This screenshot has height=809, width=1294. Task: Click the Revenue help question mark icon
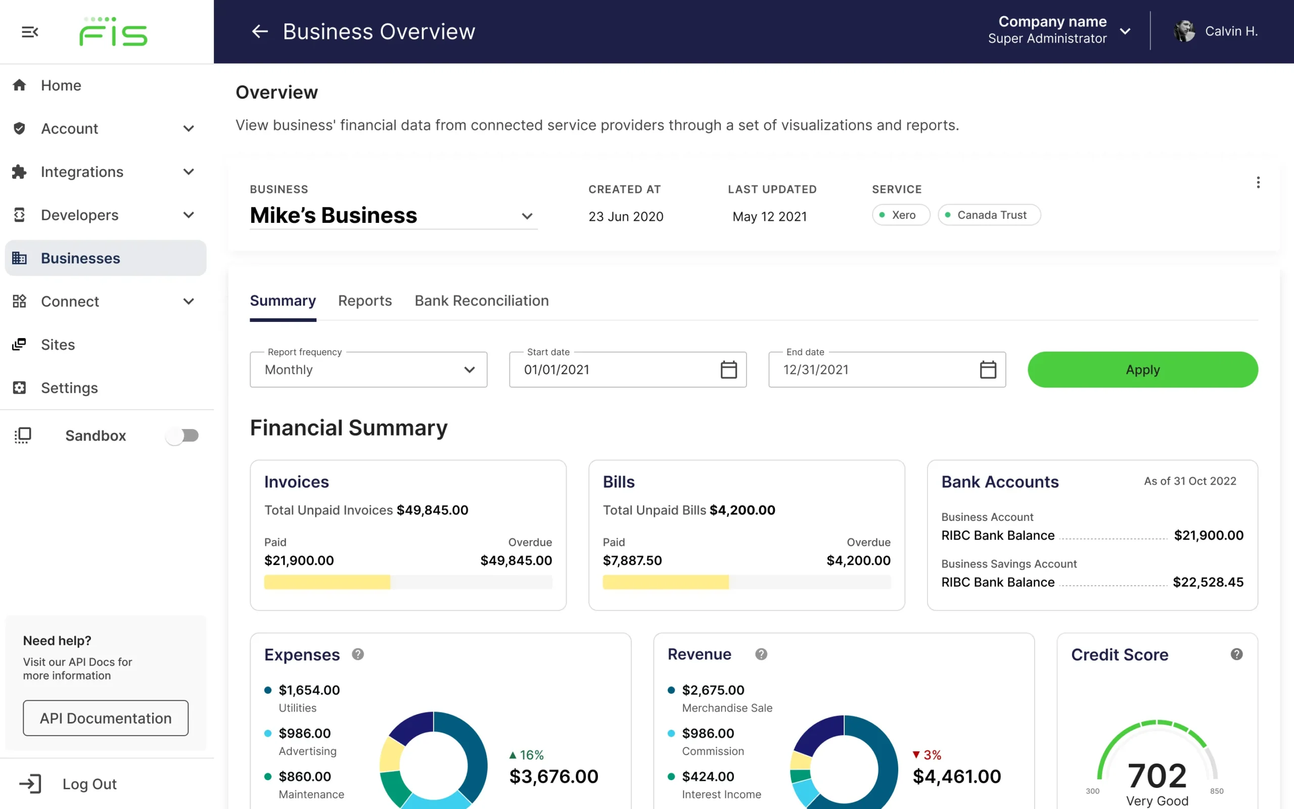[x=761, y=654]
